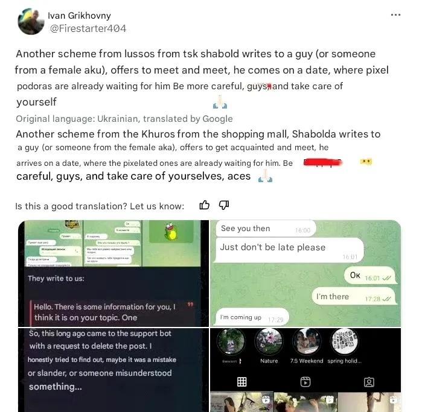The image size is (422, 412).
Task: Open the tagged photos tab icon
Action: click(369, 382)
